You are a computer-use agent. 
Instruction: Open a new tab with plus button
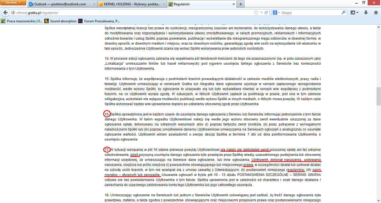[240, 4]
